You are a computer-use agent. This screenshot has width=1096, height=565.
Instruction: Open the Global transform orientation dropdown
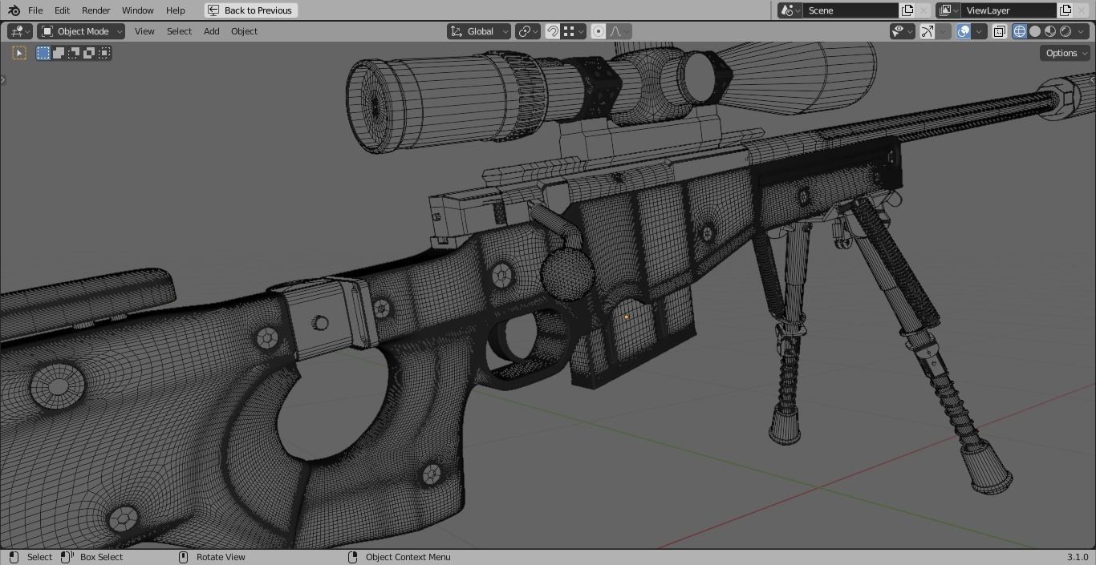[479, 31]
